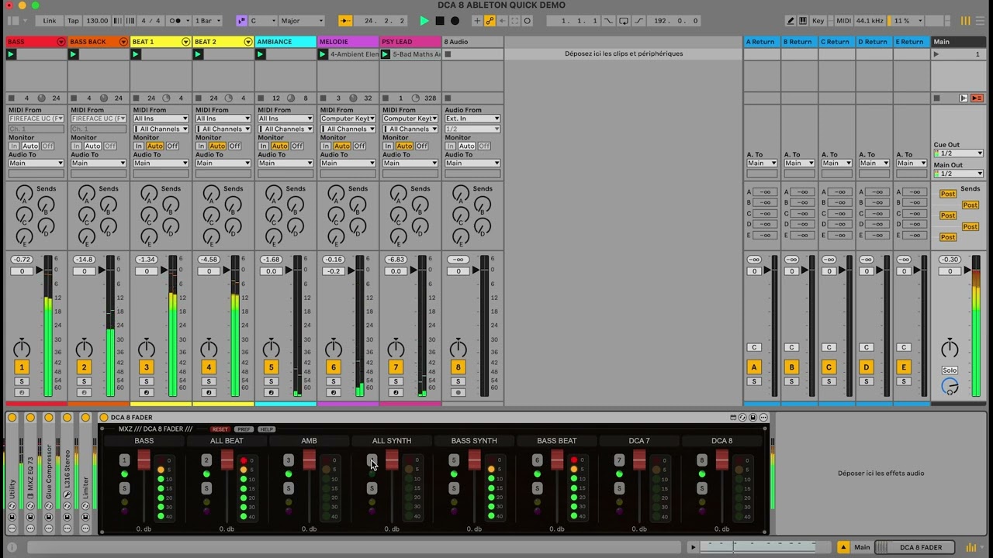Screen dimensions: 993x558
Task: Click track activator 1 on BASS
Action: (x=22, y=367)
